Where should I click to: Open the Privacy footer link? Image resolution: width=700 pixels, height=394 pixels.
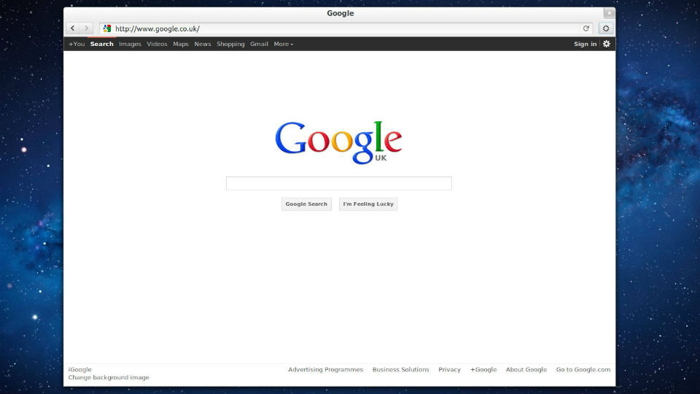click(x=449, y=369)
